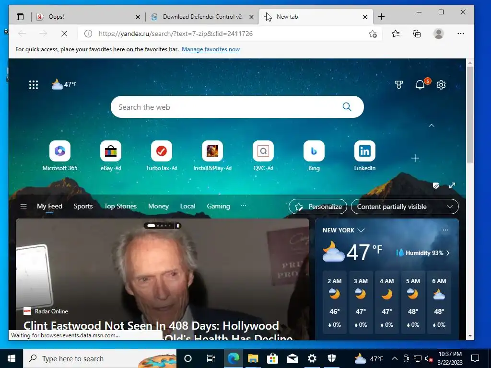491x368 pixels.
Task: Open the 6 AM hourly forecast
Action: tap(439, 303)
